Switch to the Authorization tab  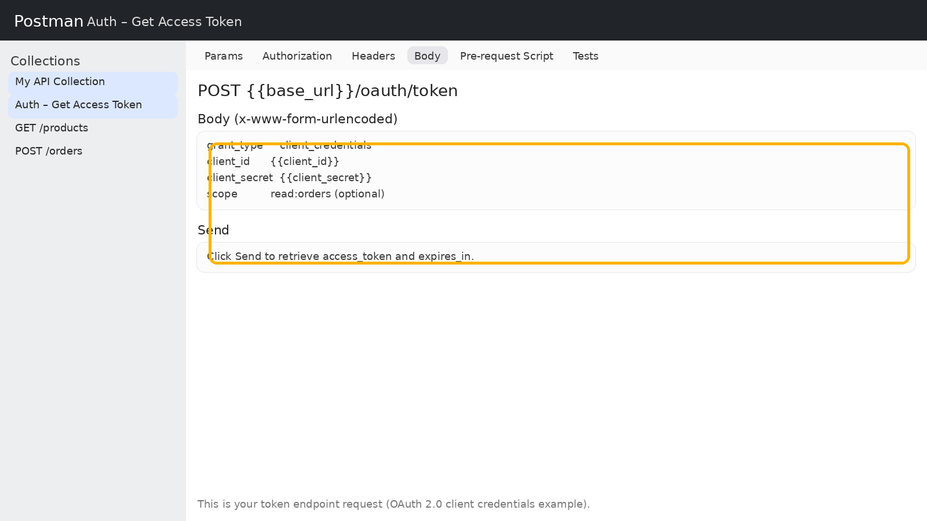(x=297, y=56)
